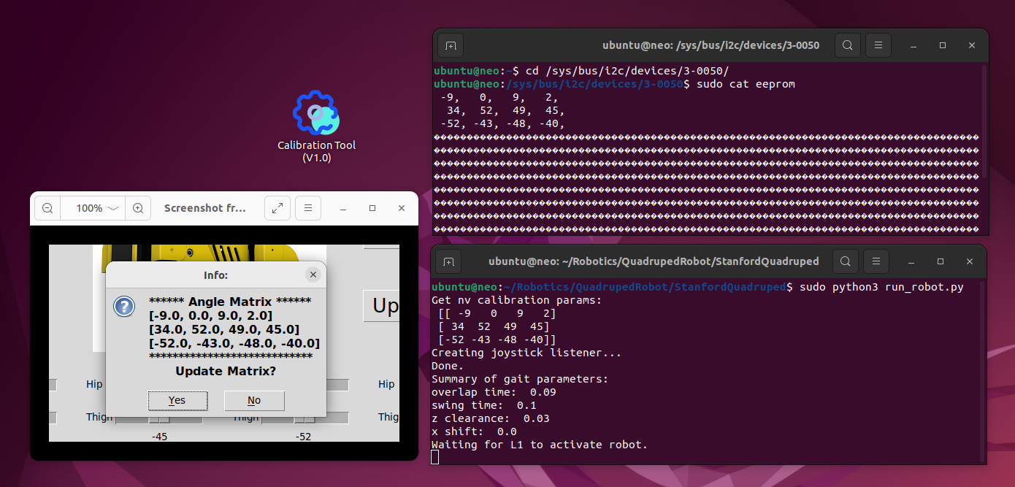Image resolution: width=1015 pixels, height=487 pixels.
Task: Click the 'sudo cat eeprom' command text
Action: coord(746,84)
